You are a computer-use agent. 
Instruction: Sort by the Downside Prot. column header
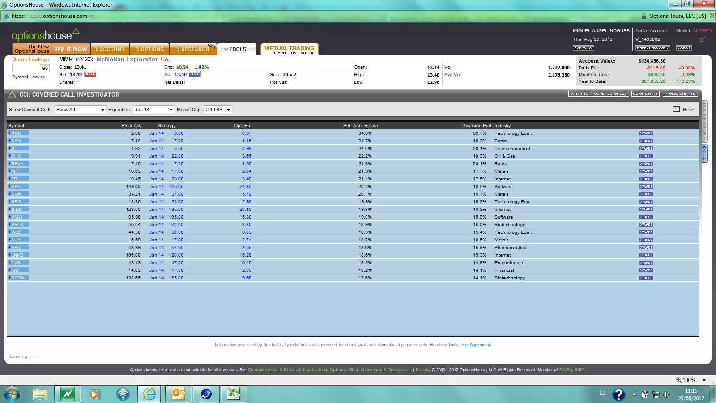tap(477, 126)
